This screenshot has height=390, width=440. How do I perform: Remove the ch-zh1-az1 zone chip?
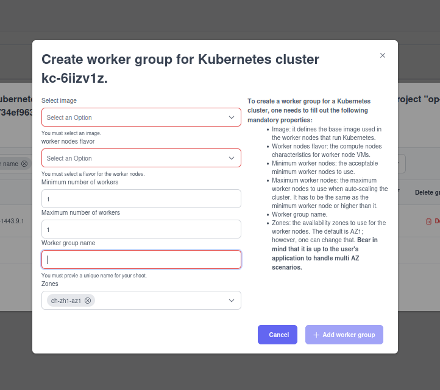pos(88,301)
